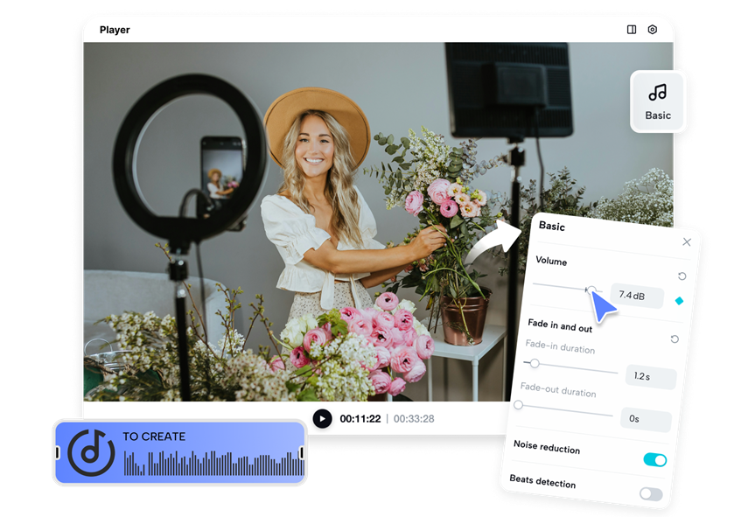The image size is (755, 517).
Task: Select the 0s fade-out duration field
Action: click(636, 417)
